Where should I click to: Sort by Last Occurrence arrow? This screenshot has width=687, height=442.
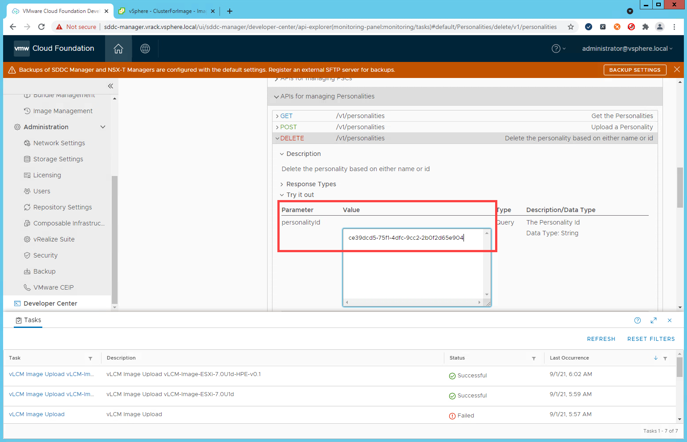pos(656,358)
